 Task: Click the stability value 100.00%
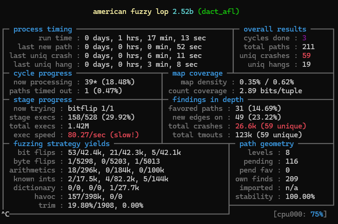tap(300, 197)
